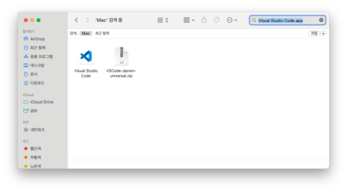The height and width of the screenshot is (192, 347).
Task: Open the group-by options dropdown
Action: [x=189, y=20]
